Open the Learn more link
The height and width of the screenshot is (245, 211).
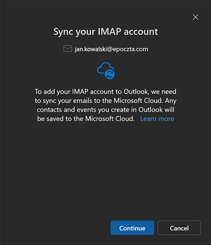pos(157,119)
